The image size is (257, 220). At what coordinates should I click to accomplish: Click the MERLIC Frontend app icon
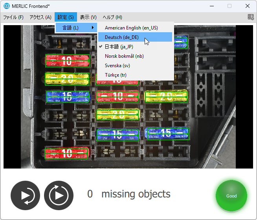coord(7,6)
